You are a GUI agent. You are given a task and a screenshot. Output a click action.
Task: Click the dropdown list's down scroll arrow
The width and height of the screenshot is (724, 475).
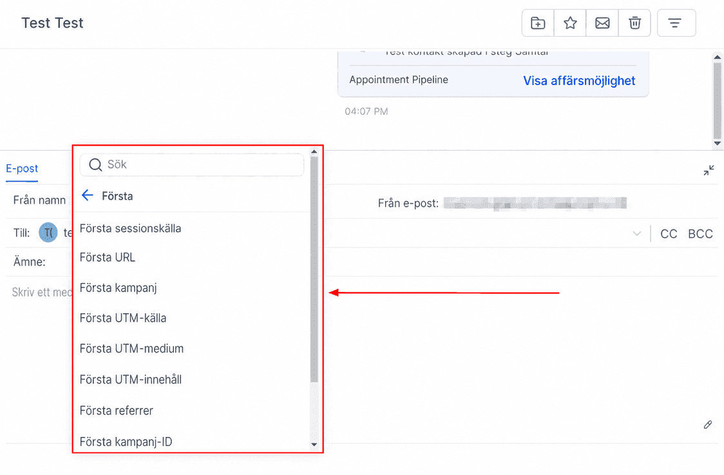(314, 445)
